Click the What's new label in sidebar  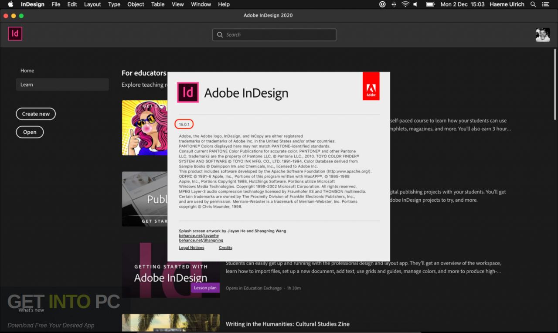31,310
